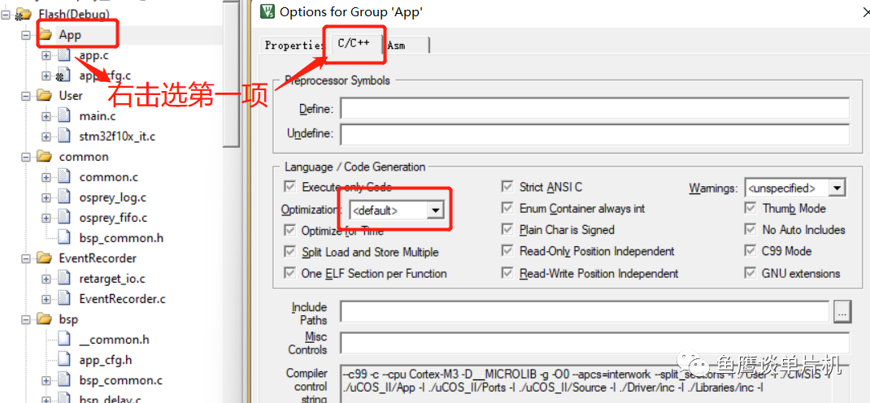The width and height of the screenshot is (870, 403).
Task: Toggle Plain Char is Signed checkbox
Action: (507, 229)
